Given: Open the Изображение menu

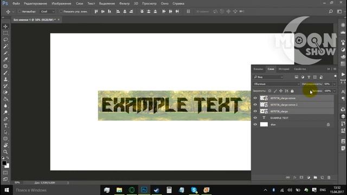Looking at the screenshot, I should (61, 4).
